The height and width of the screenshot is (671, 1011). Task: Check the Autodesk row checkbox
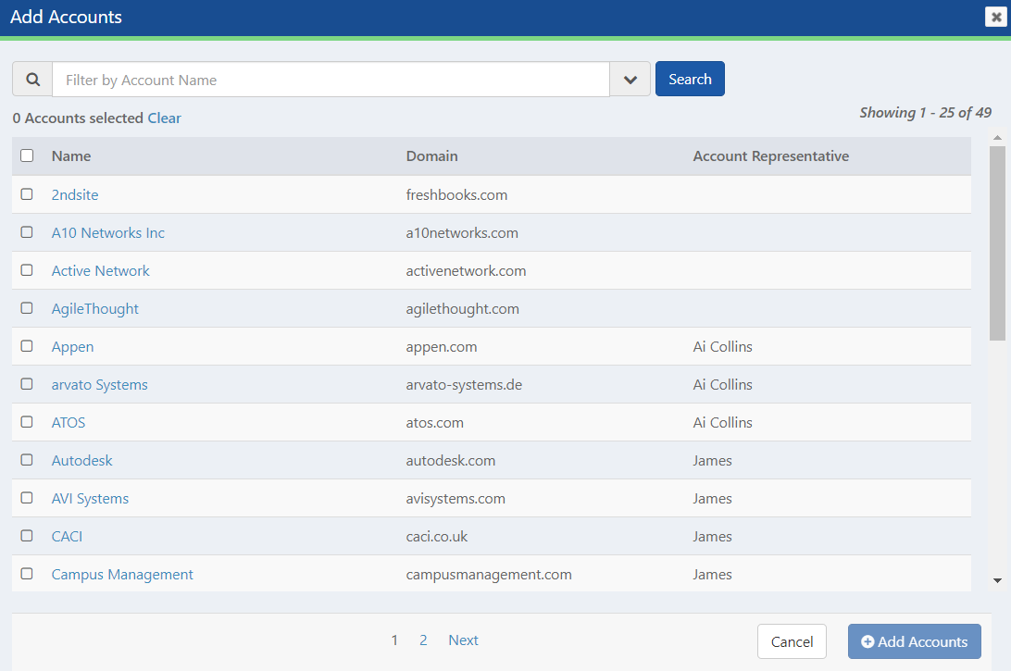[x=27, y=460]
